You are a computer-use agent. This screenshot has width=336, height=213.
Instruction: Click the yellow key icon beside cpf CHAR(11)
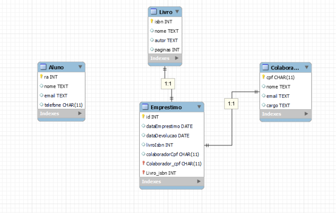click(x=263, y=77)
